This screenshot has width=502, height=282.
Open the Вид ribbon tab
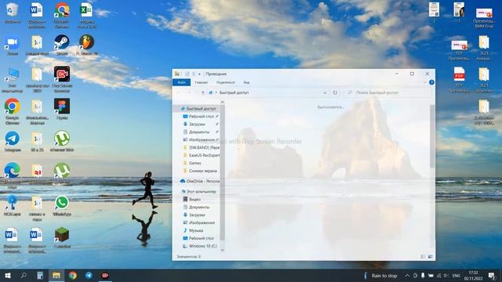(246, 82)
